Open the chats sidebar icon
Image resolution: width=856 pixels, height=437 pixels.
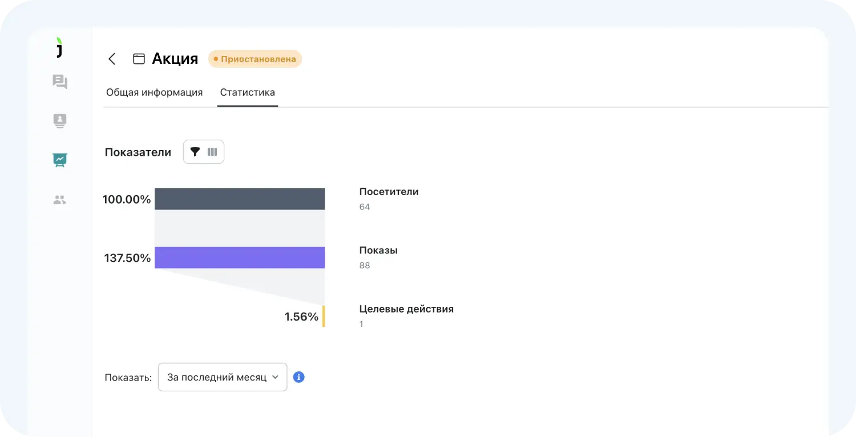click(60, 82)
